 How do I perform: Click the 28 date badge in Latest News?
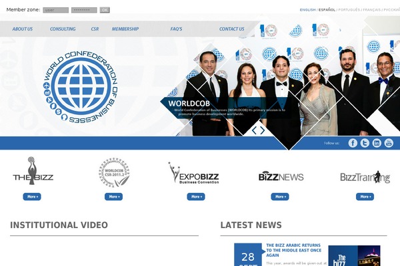click(248, 255)
